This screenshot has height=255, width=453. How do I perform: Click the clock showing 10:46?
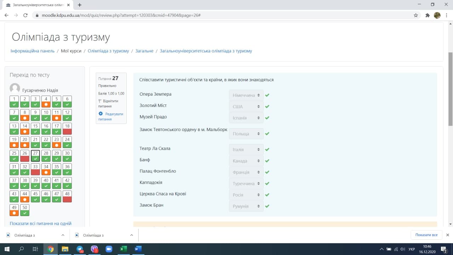(427, 246)
